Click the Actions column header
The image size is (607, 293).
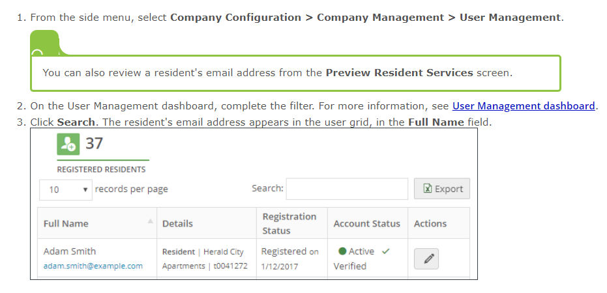430,223
